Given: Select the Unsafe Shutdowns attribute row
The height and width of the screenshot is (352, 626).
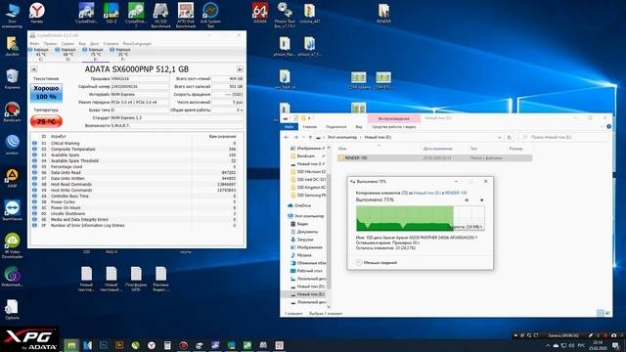Looking at the screenshot, I should pos(135,213).
